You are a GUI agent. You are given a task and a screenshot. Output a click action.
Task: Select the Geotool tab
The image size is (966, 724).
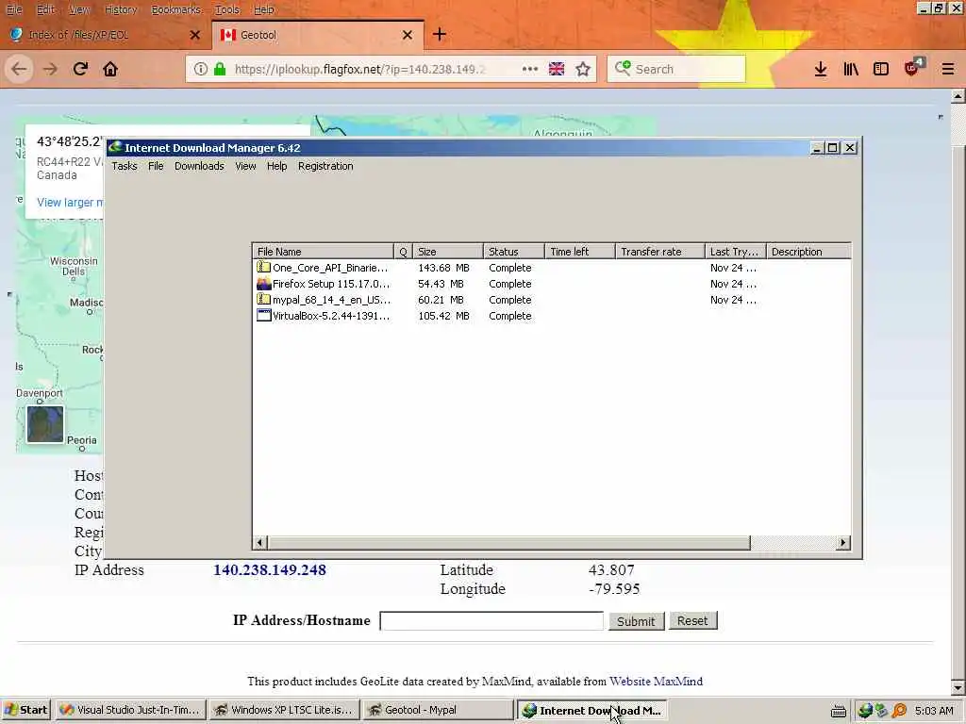coord(317,35)
